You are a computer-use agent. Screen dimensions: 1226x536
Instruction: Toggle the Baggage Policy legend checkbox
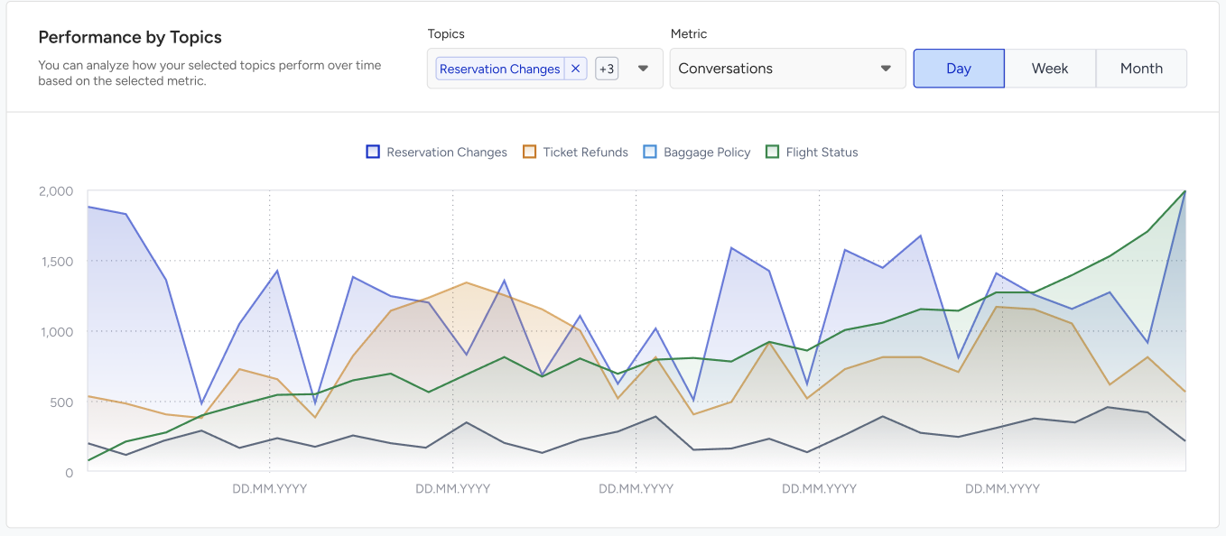click(x=650, y=152)
